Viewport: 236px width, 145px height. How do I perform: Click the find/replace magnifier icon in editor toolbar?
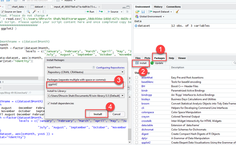click(28, 12)
